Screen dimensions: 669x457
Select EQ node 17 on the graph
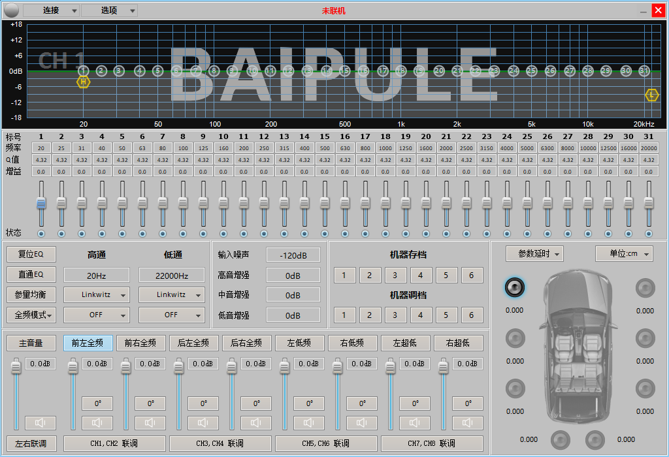tap(383, 71)
